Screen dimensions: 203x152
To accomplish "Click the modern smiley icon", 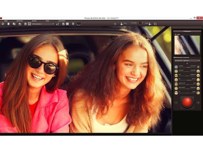I will coord(198,93).
